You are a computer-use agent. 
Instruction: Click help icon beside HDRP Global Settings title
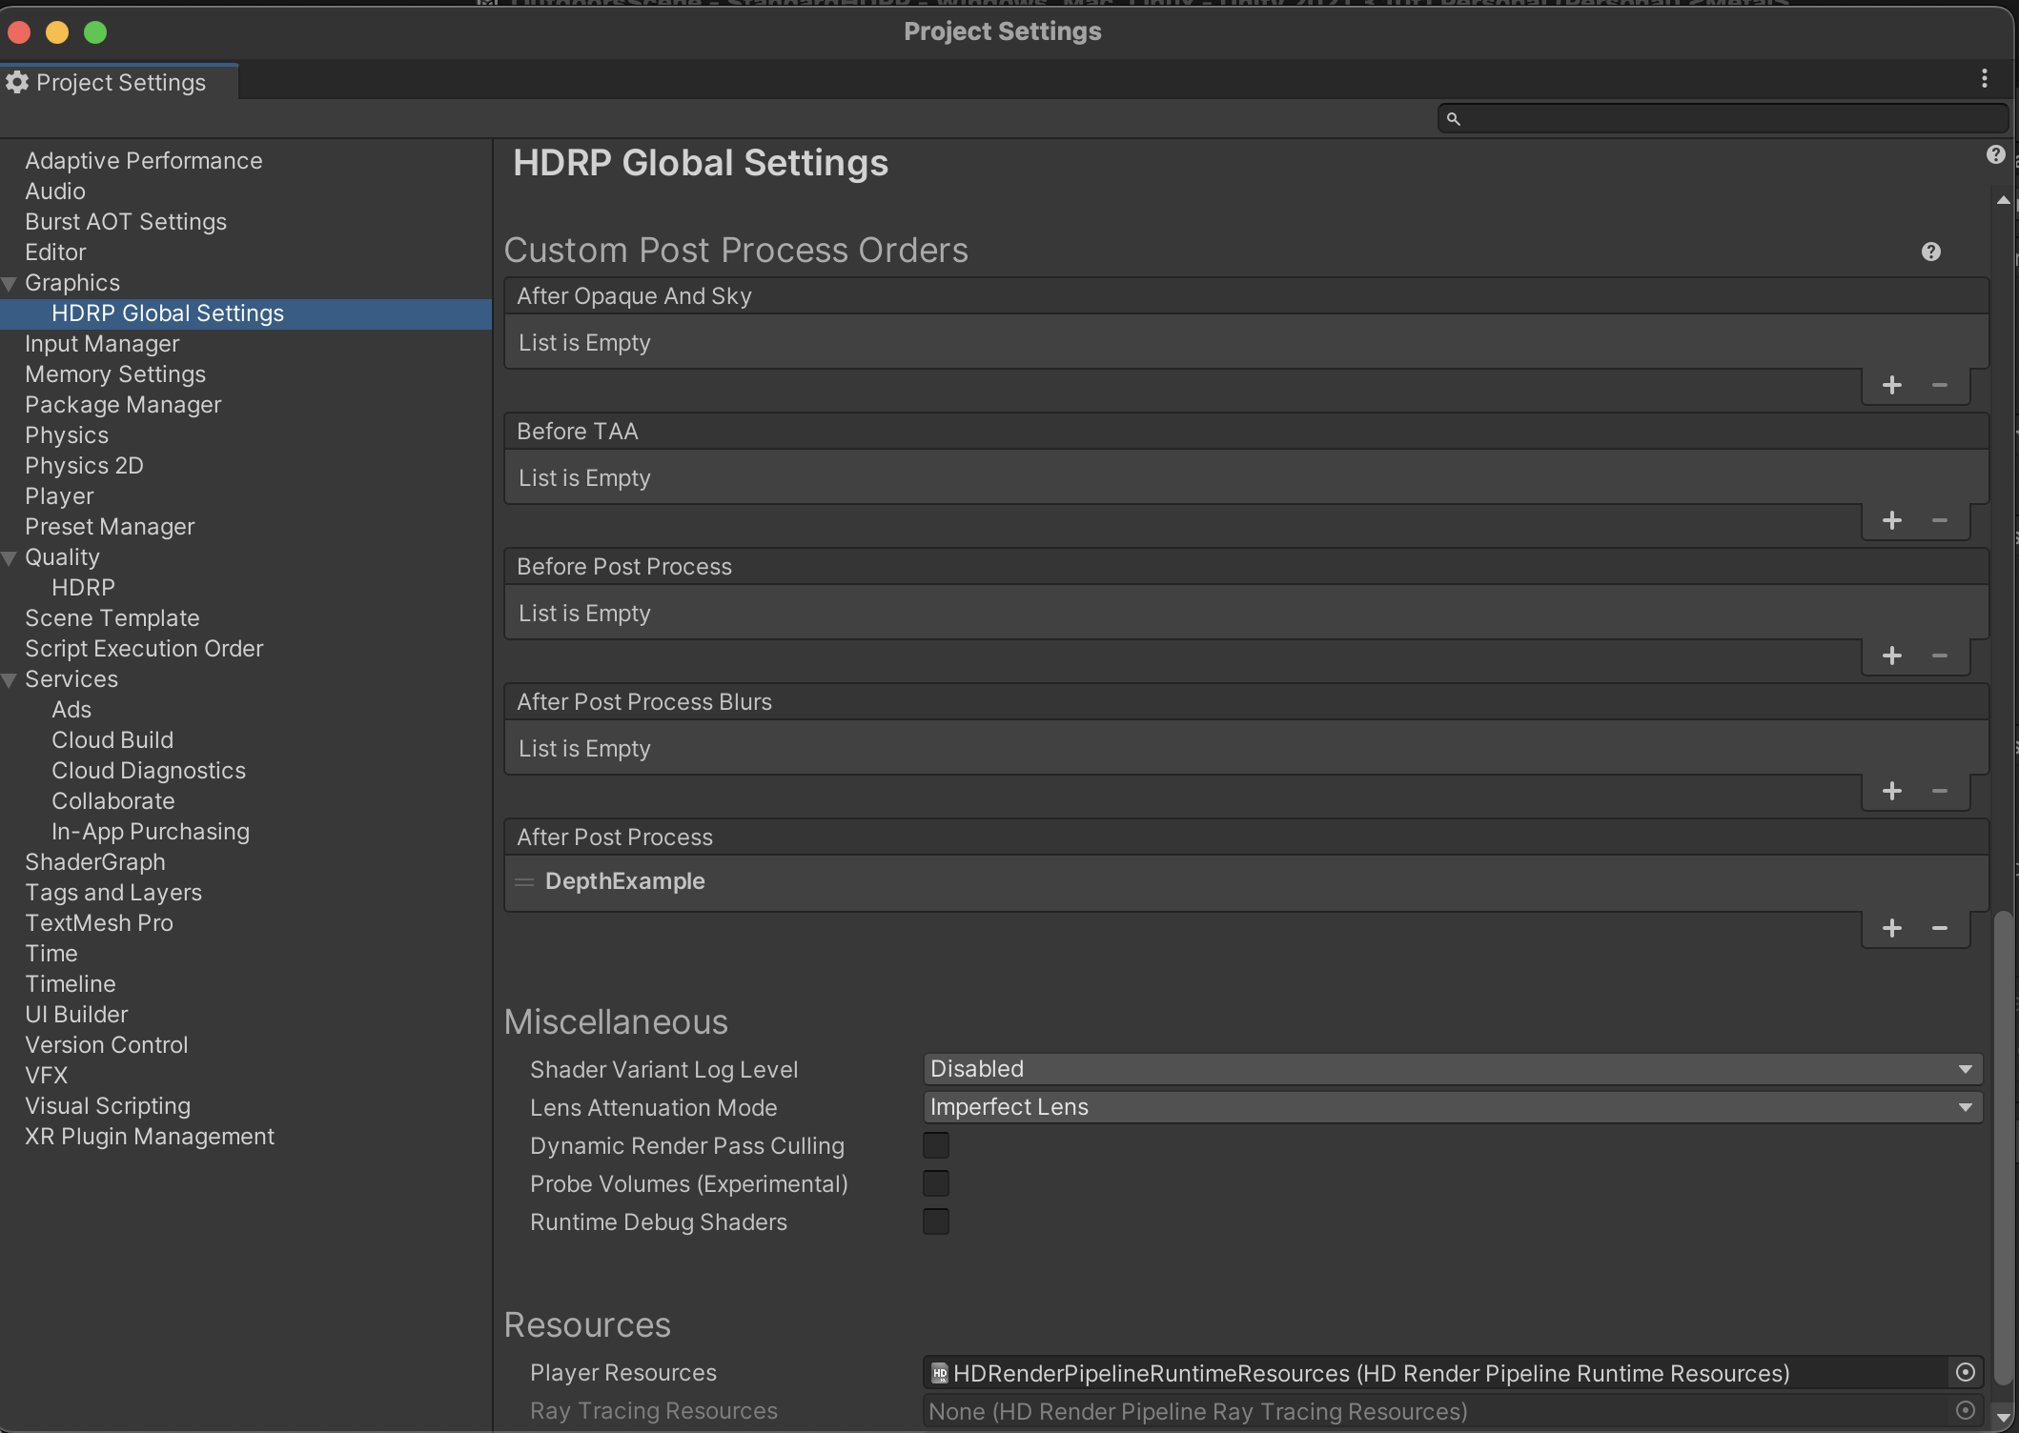pyautogui.click(x=1995, y=155)
